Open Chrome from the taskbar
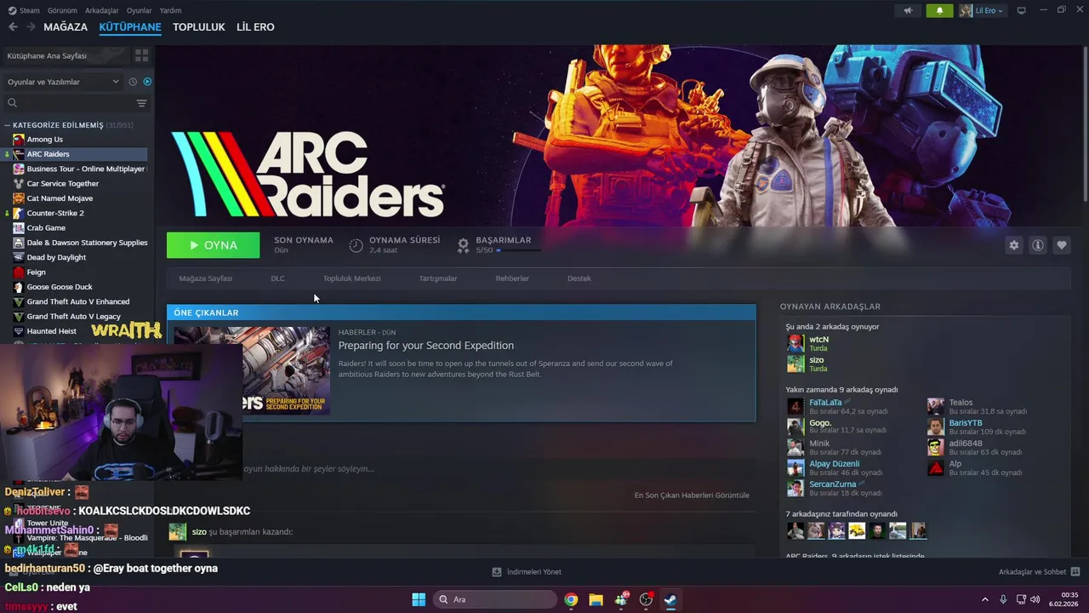 pos(571,599)
